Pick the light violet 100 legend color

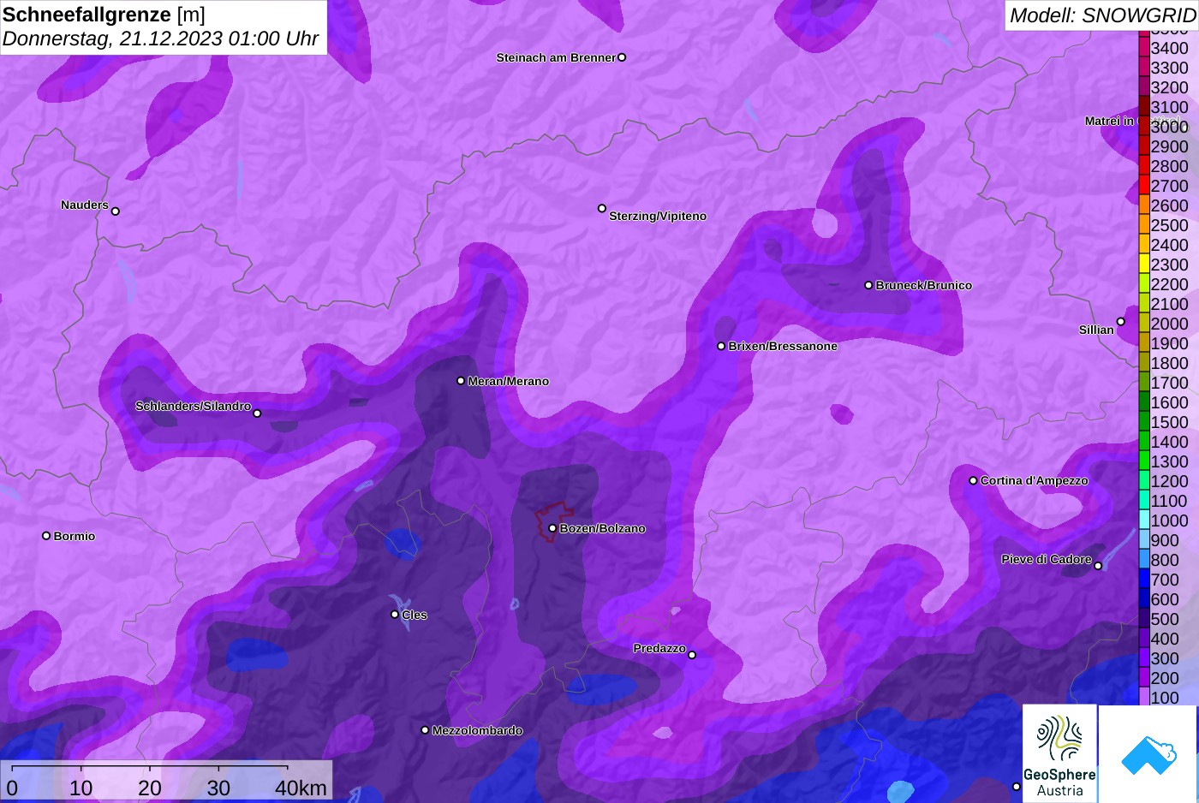[1144, 697]
